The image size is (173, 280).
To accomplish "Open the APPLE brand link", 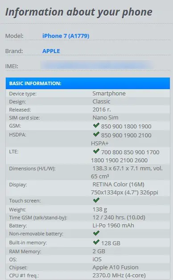I will click(51, 51).
